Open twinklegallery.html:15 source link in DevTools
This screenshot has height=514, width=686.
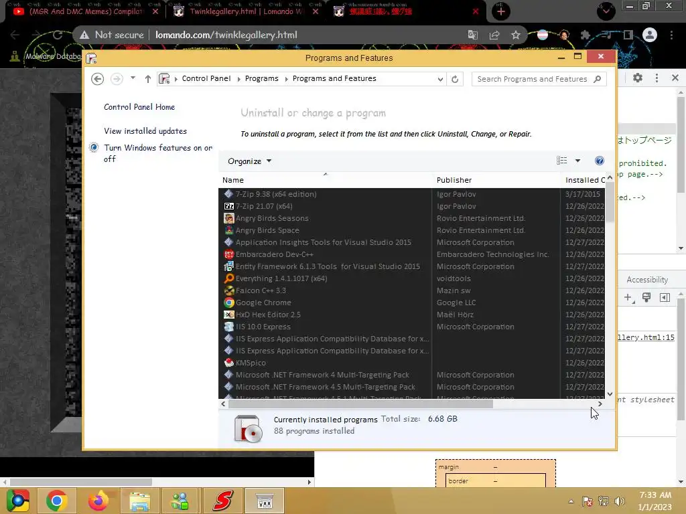(646, 337)
